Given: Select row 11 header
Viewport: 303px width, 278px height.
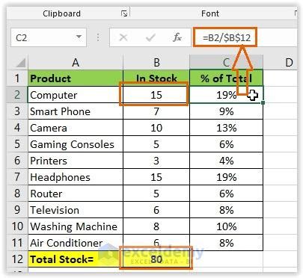Looking at the screenshot, I should pyautogui.click(x=17, y=243).
